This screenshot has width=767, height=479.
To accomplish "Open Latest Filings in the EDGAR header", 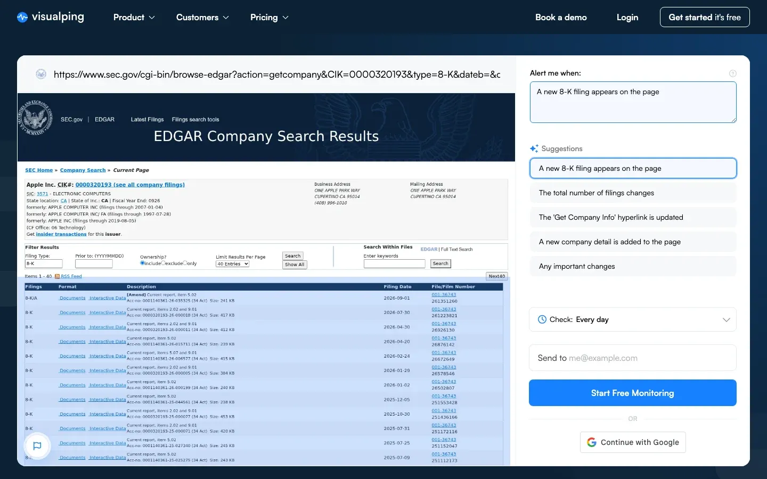I will [x=147, y=120].
